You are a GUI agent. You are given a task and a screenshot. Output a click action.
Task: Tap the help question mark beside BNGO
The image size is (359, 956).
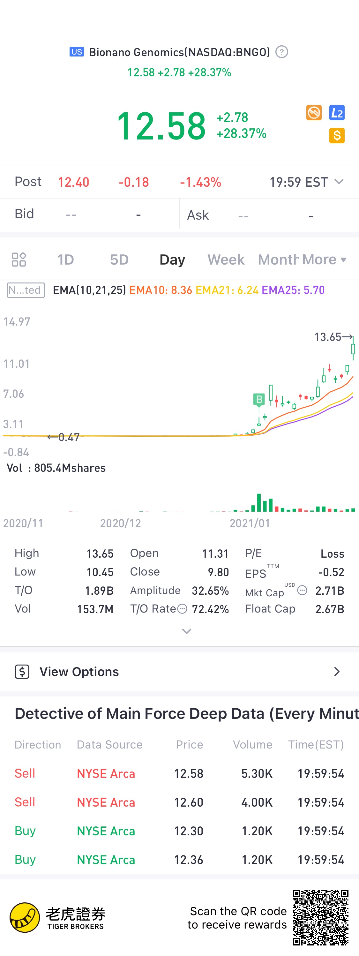pos(281,52)
